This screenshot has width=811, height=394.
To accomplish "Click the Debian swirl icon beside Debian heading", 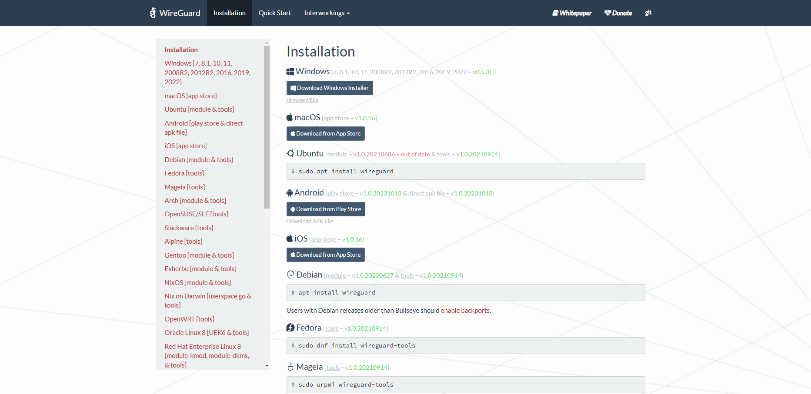I will coord(290,275).
